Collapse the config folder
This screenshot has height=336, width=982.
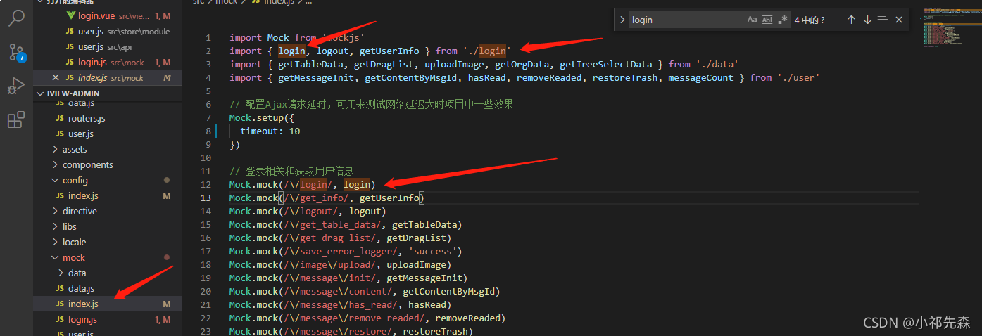tap(108, 180)
